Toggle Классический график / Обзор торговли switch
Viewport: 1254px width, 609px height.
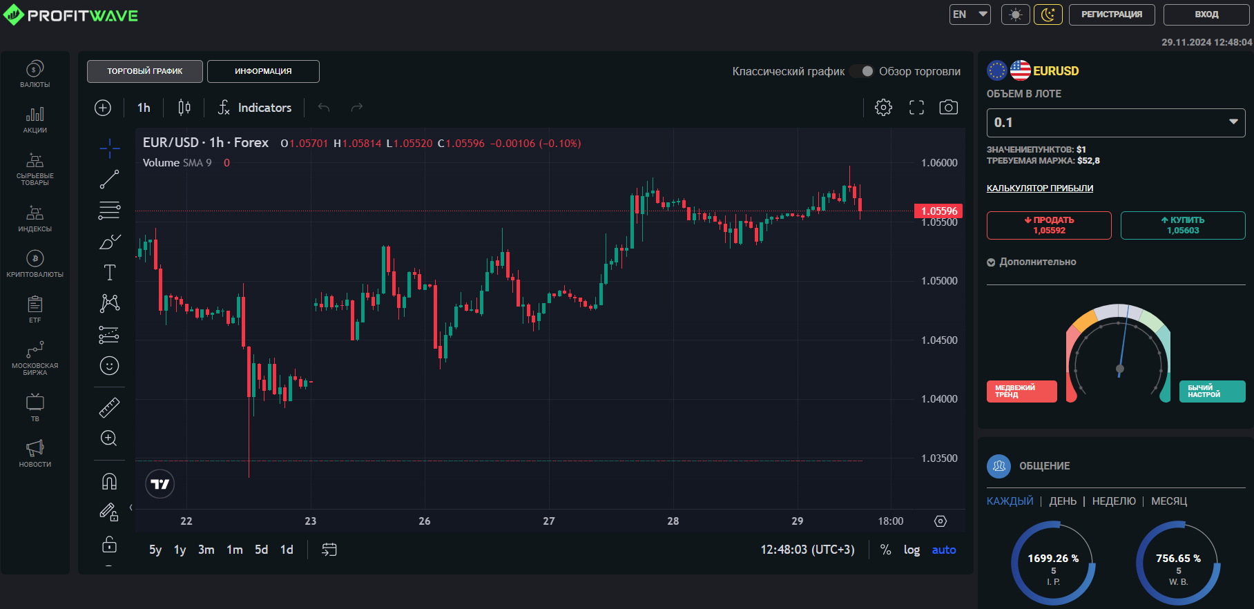click(x=862, y=71)
